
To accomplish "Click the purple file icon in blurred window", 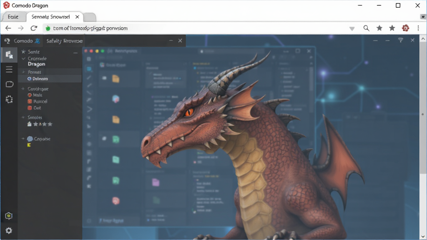I will click(156, 182).
